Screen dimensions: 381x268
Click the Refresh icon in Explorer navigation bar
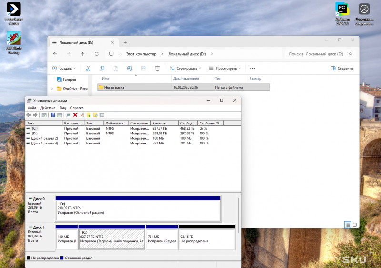97,54
